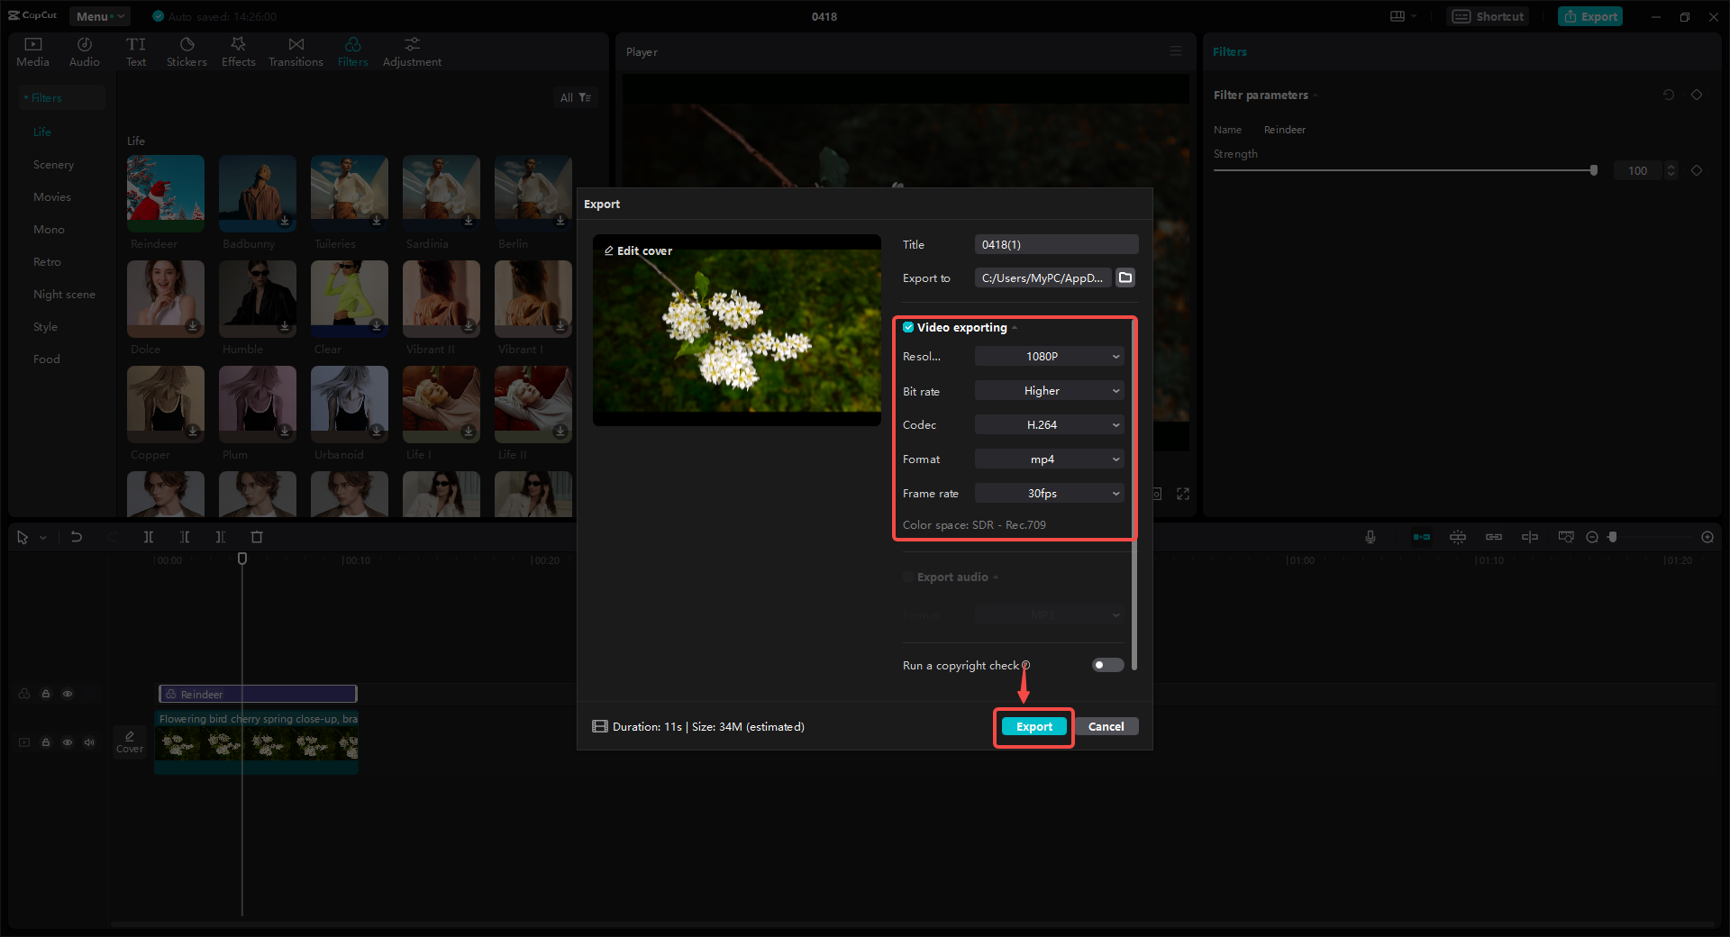Uncheck the Video exporting checkbox
The width and height of the screenshot is (1730, 937).
coord(908,327)
